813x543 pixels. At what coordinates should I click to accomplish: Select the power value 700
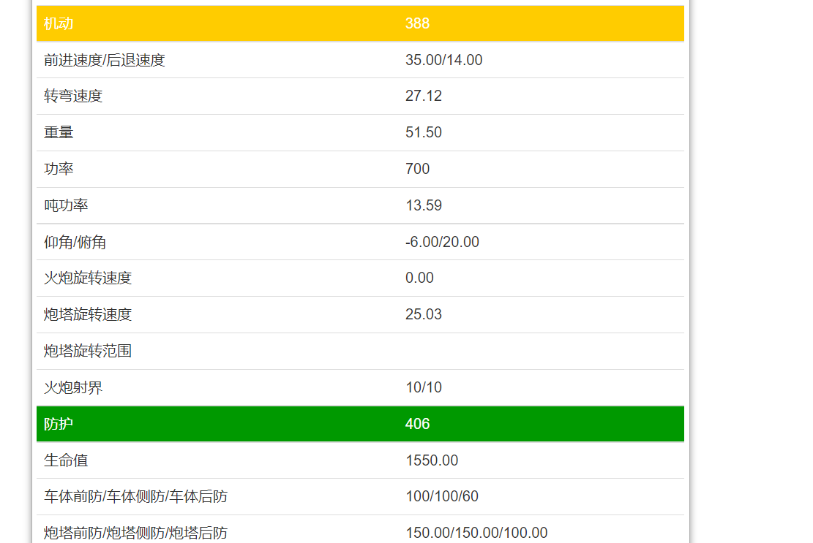click(x=417, y=169)
